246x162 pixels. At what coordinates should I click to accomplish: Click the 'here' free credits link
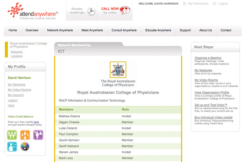[36, 122]
